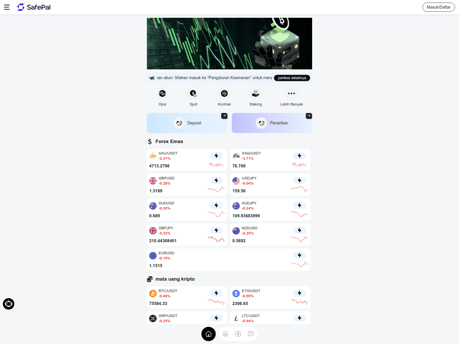The image size is (459, 344).
Task: Click the promotional trading banner
Action: click(229, 44)
